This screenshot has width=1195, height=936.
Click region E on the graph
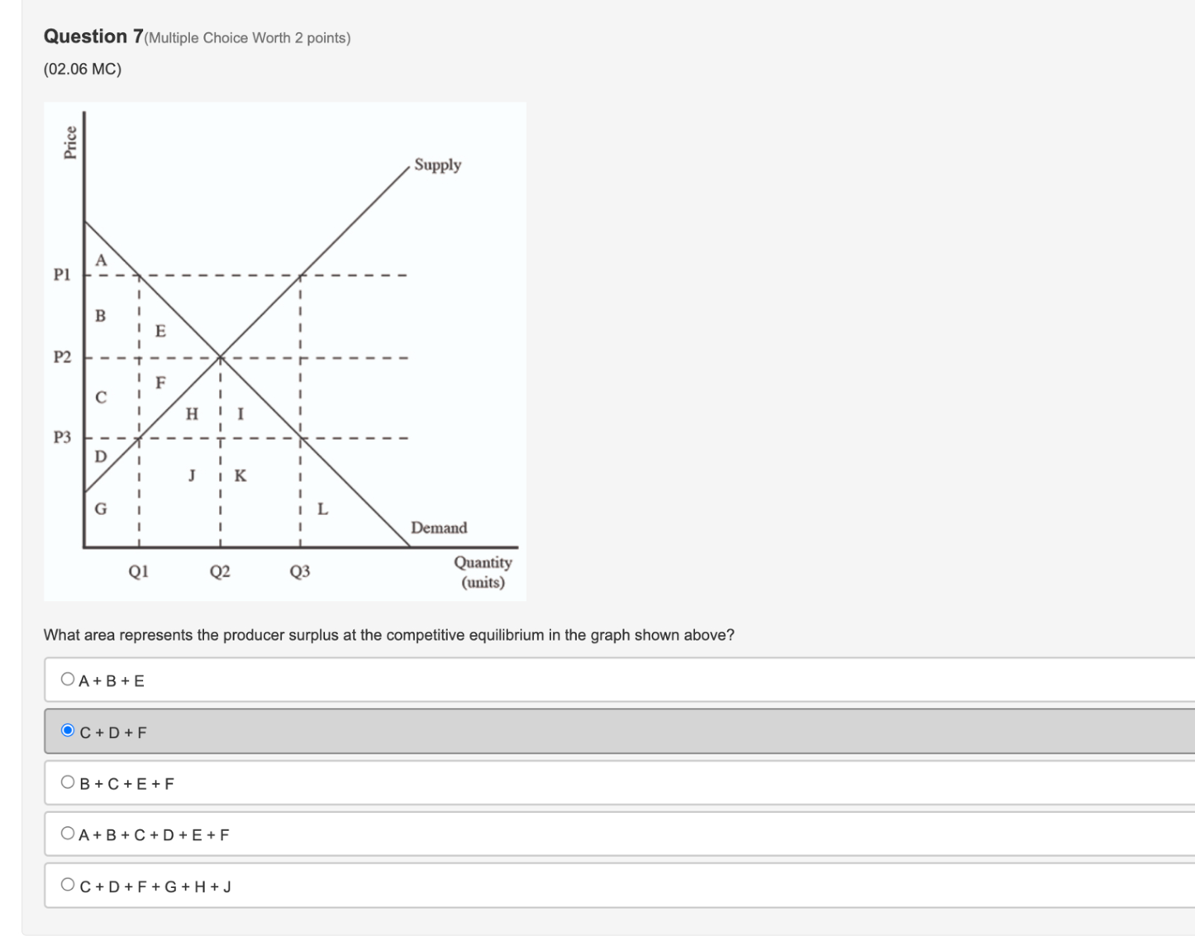tap(159, 331)
